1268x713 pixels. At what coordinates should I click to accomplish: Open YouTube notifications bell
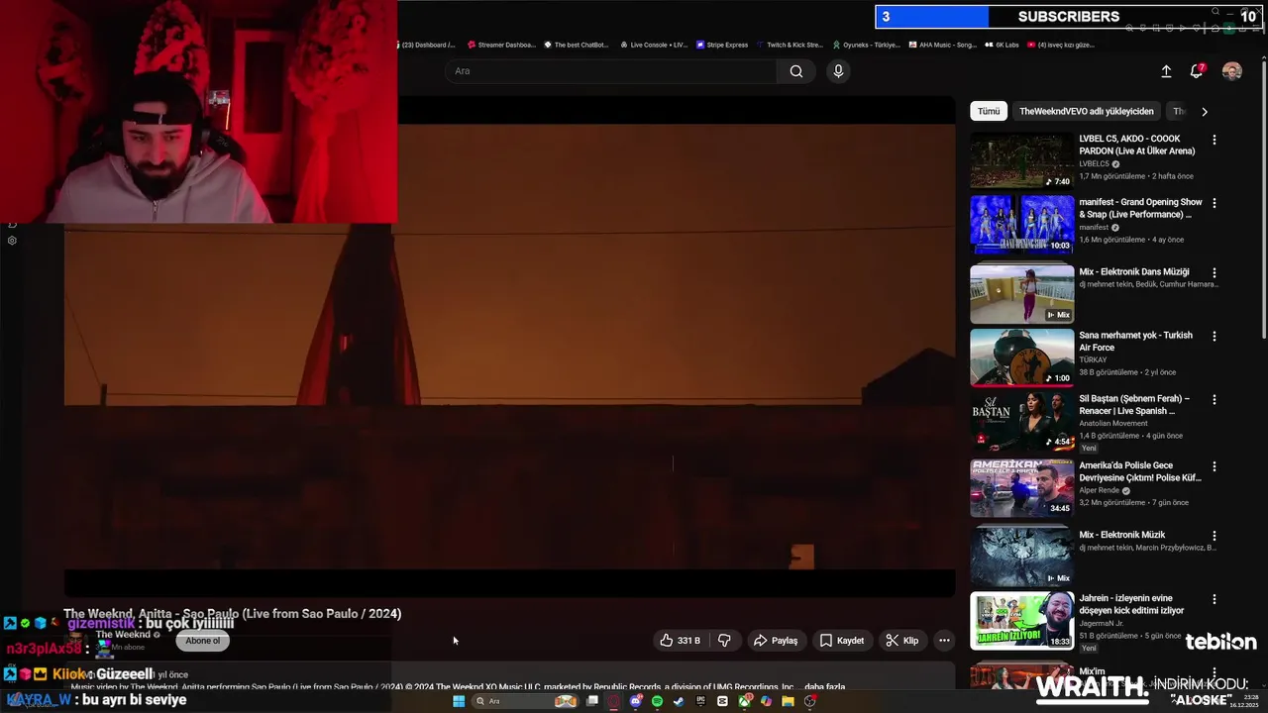coord(1198,71)
